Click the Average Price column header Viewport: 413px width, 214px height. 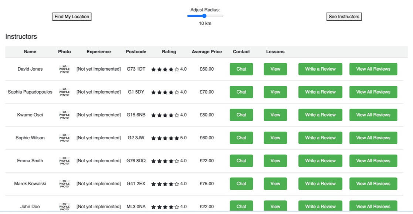[207, 52]
